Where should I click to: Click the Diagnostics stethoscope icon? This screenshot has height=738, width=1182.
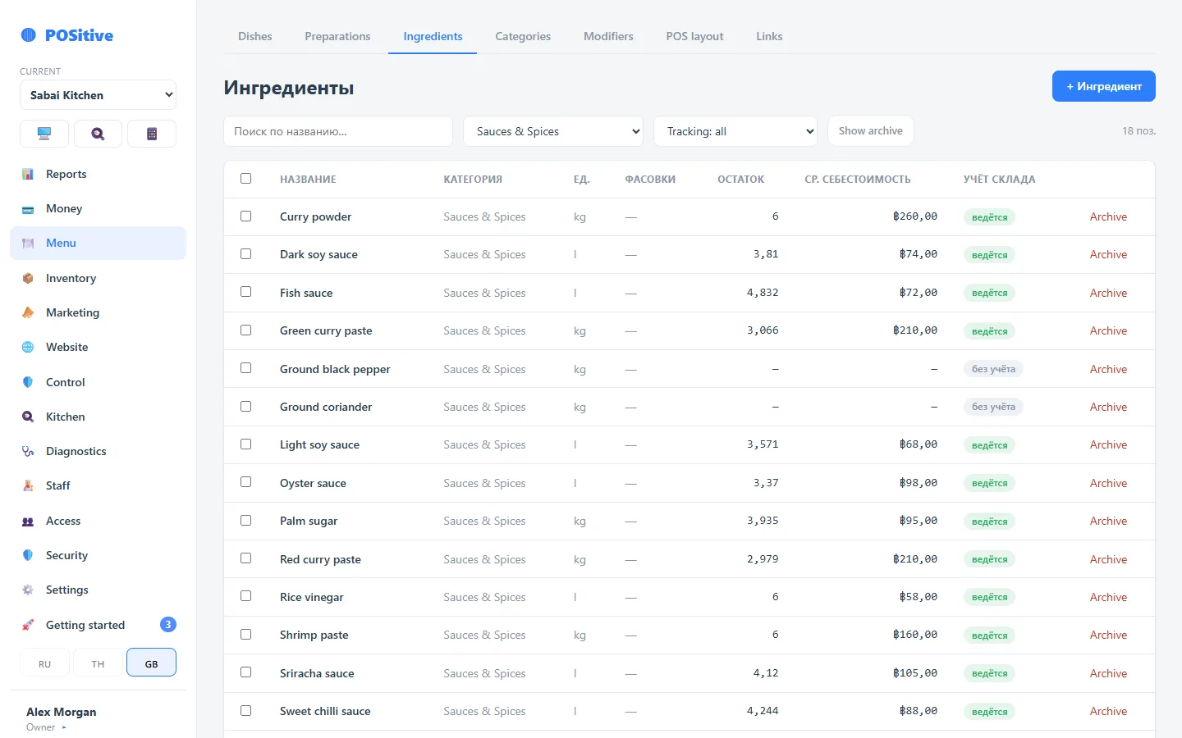coord(28,452)
